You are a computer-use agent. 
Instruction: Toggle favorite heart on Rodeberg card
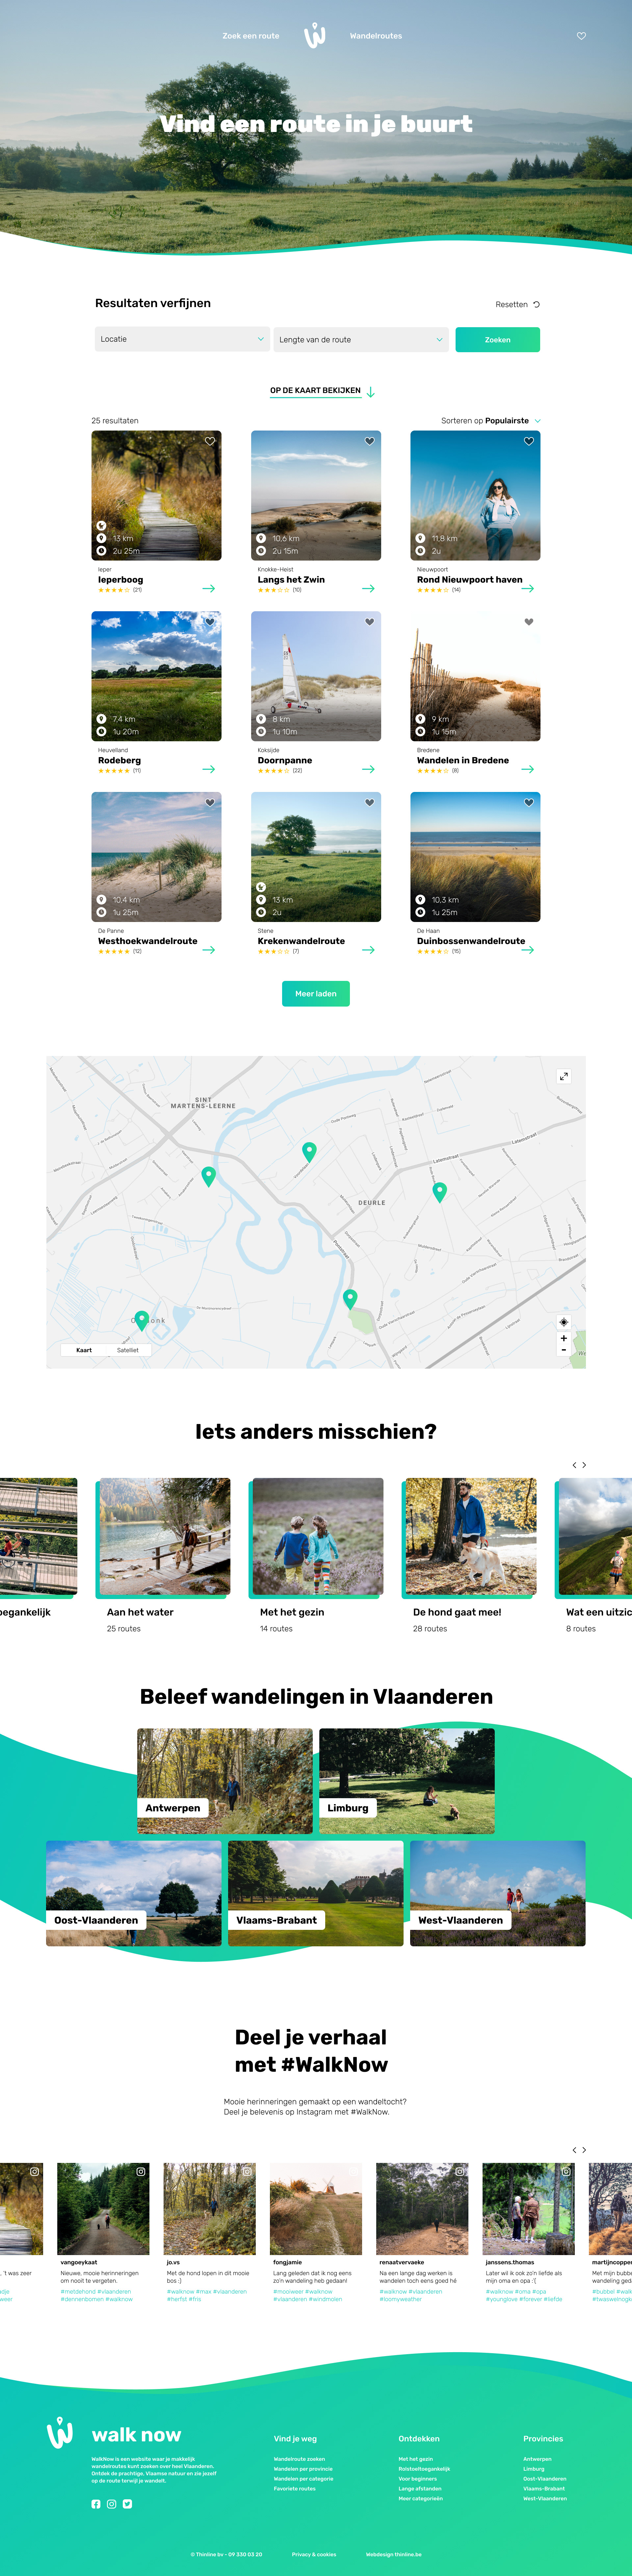pyautogui.click(x=210, y=622)
